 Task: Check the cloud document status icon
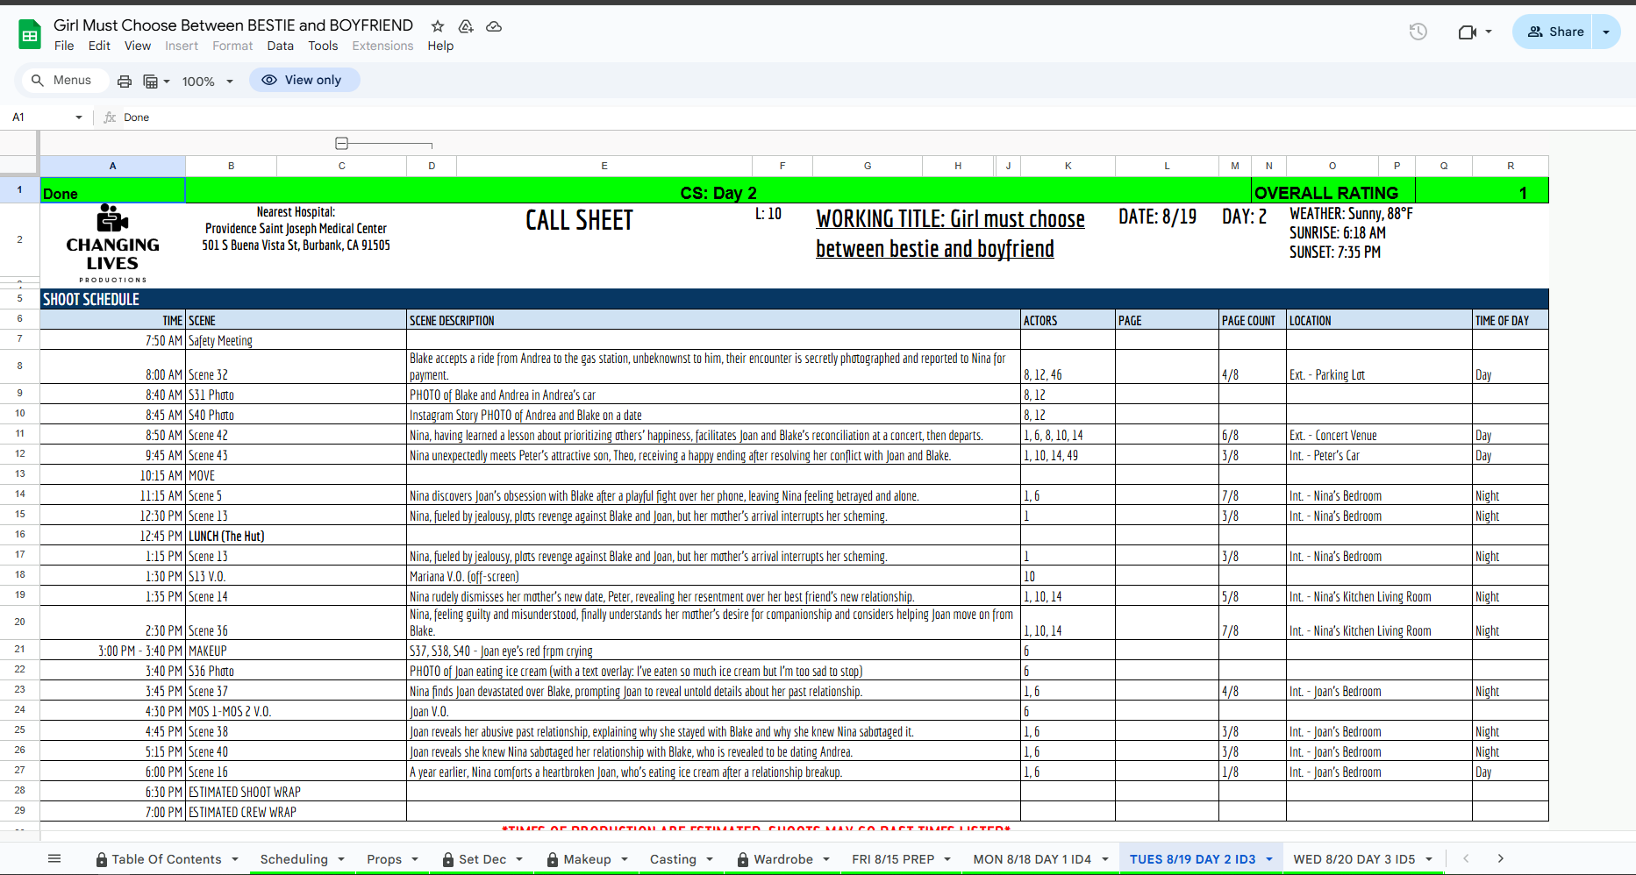pyautogui.click(x=494, y=26)
